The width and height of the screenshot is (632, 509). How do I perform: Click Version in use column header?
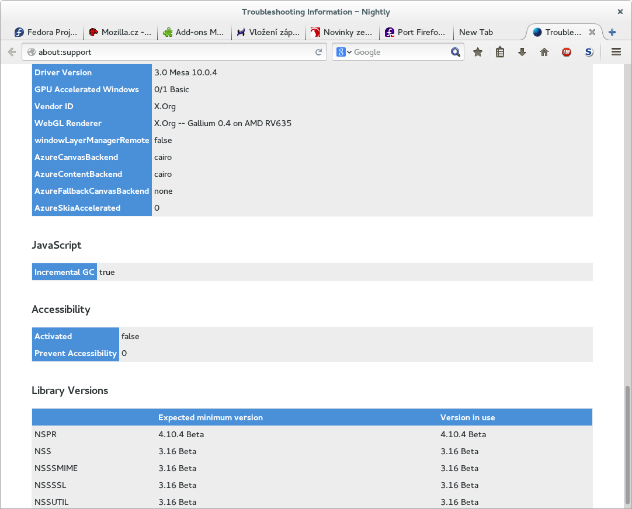pos(467,417)
